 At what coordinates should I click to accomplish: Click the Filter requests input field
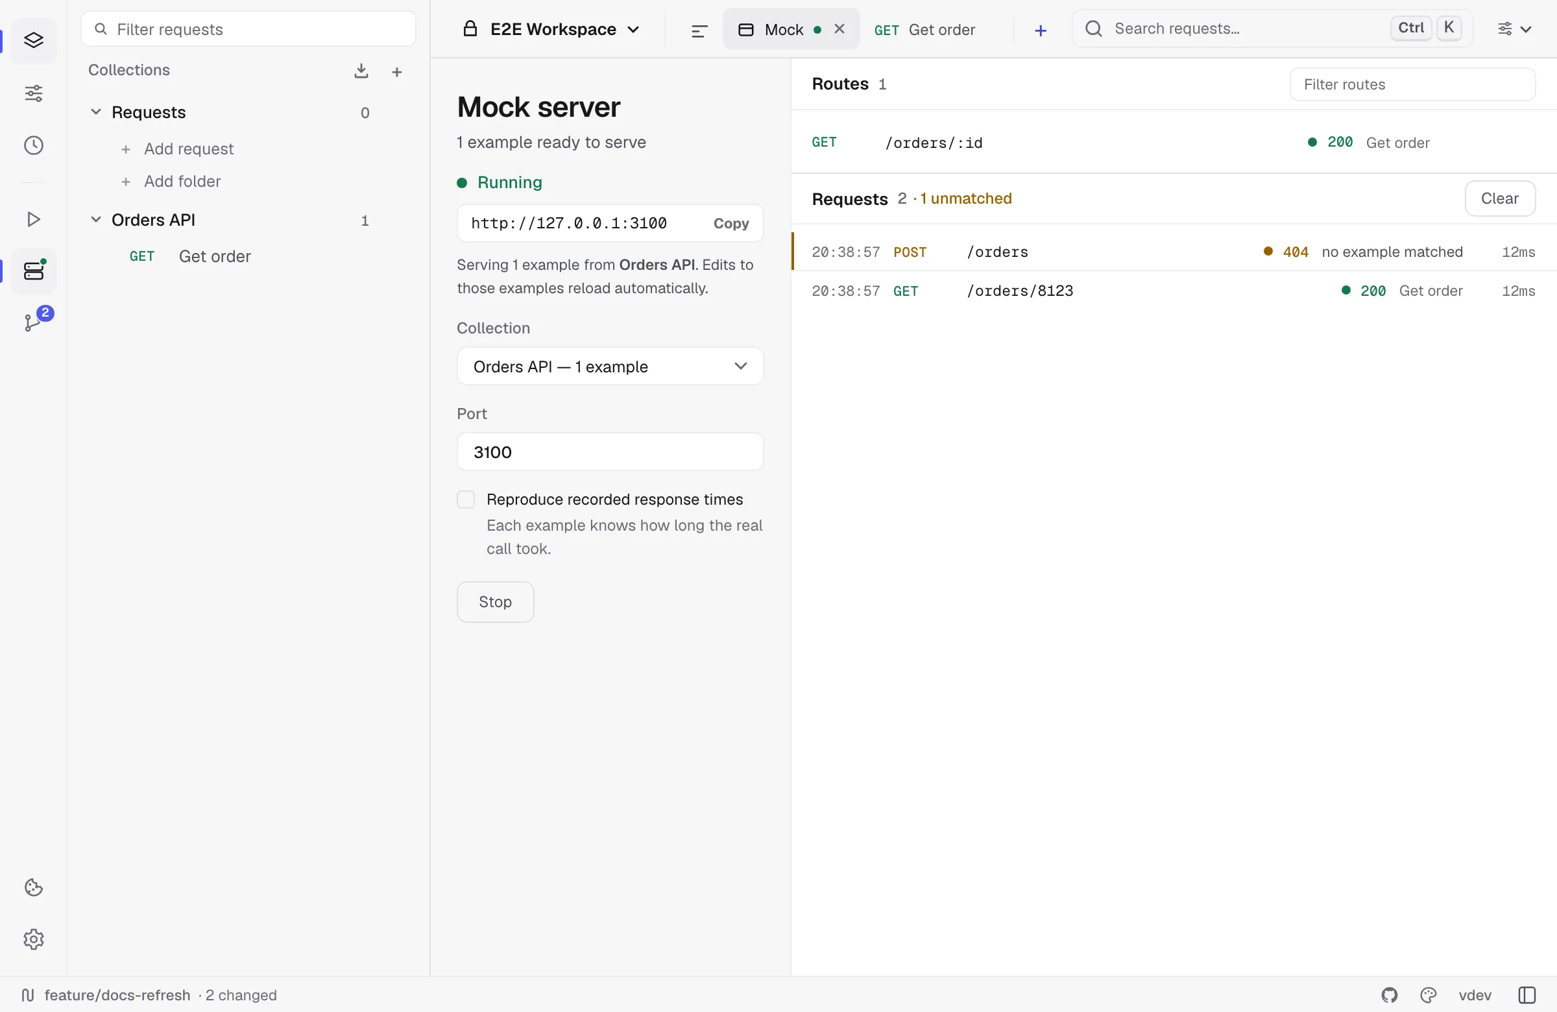248,29
